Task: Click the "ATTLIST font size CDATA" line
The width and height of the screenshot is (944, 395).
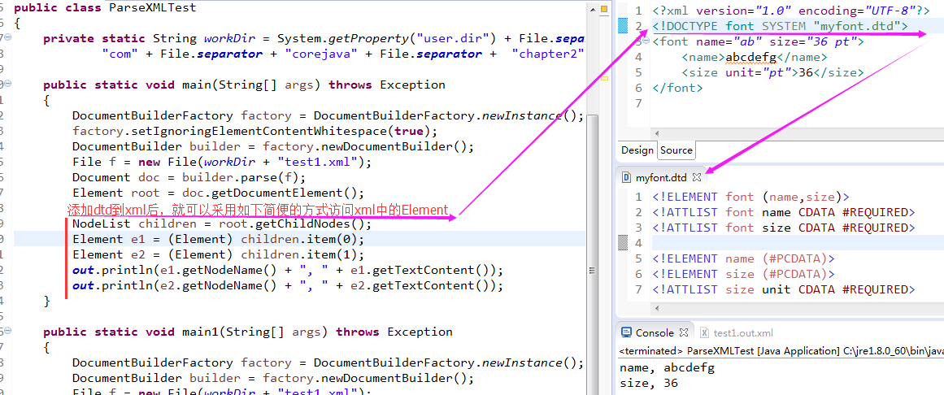Action: 783,228
